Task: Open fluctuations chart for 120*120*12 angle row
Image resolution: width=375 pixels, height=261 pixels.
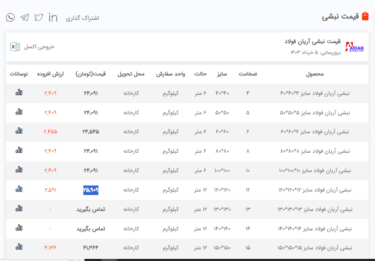Action: pyautogui.click(x=19, y=189)
